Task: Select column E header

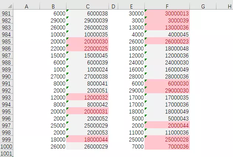Action: pos(131,6)
